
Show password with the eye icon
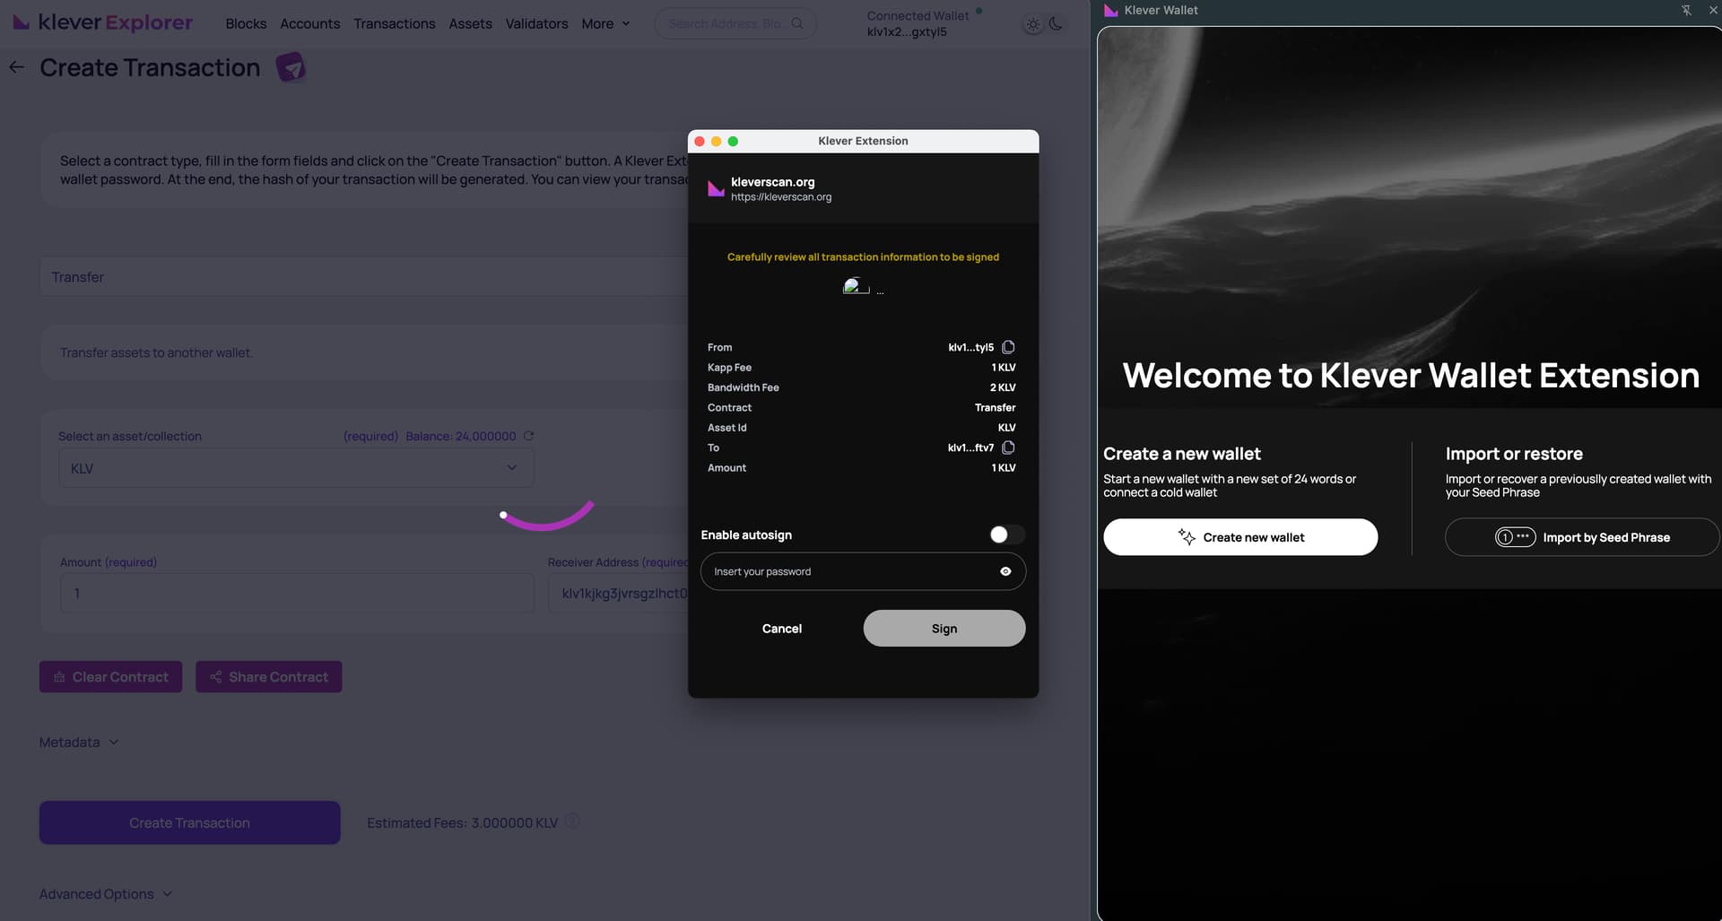pos(1005,571)
